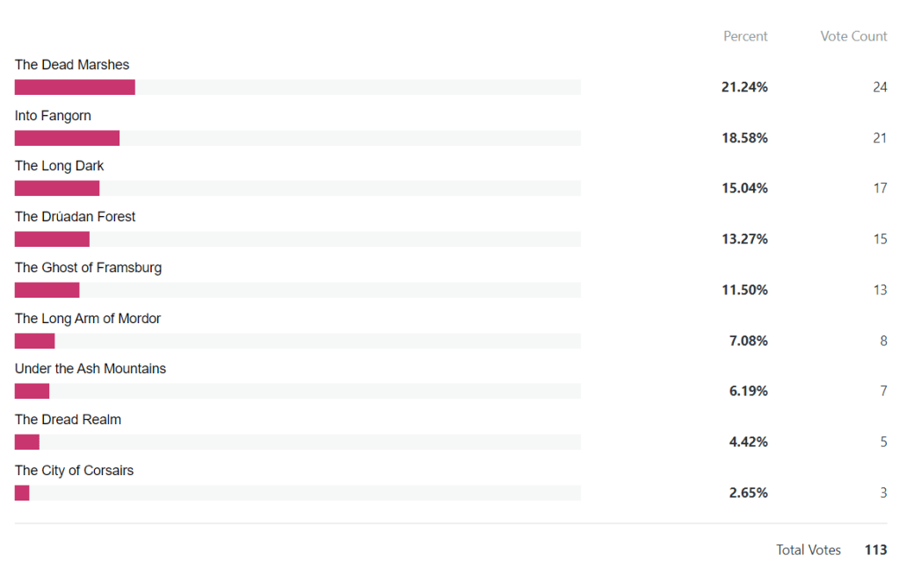Click the total vote number 113
Image resolution: width=899 pixels, height=577 pixels.
(875, 550)
